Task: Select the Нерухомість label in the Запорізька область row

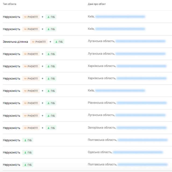Action: [x=12, y=128]
